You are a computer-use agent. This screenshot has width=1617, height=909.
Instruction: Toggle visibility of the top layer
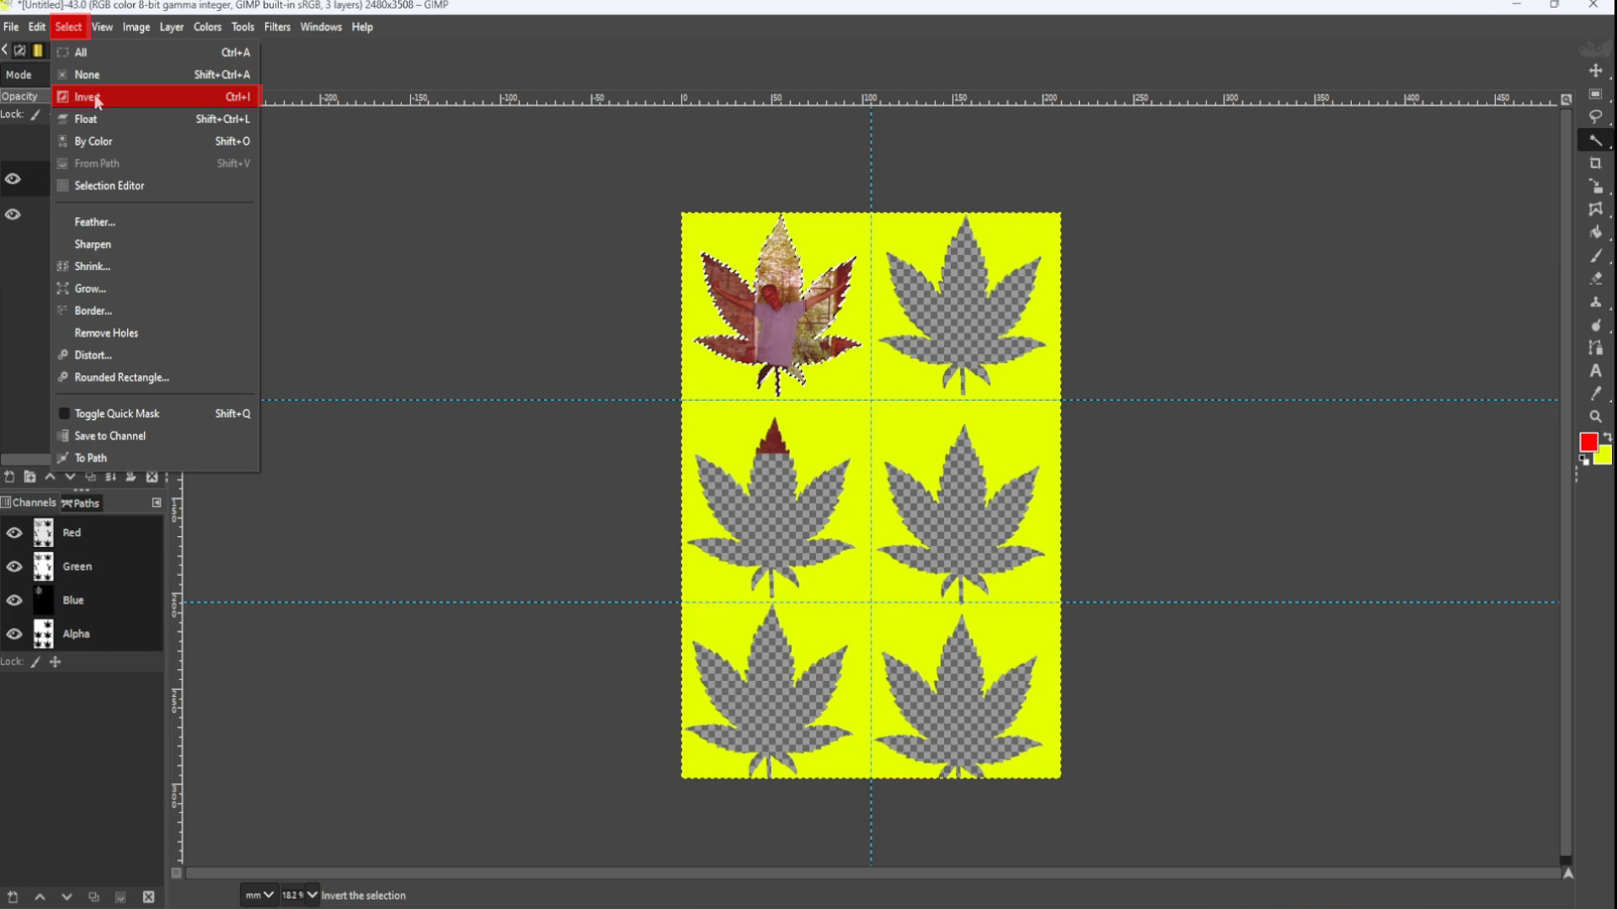pyautogui.click(x=13, y=178)
